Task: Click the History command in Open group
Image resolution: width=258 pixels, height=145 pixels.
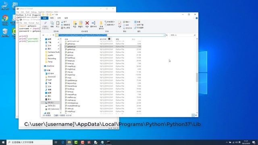Action: click(127, 28)
